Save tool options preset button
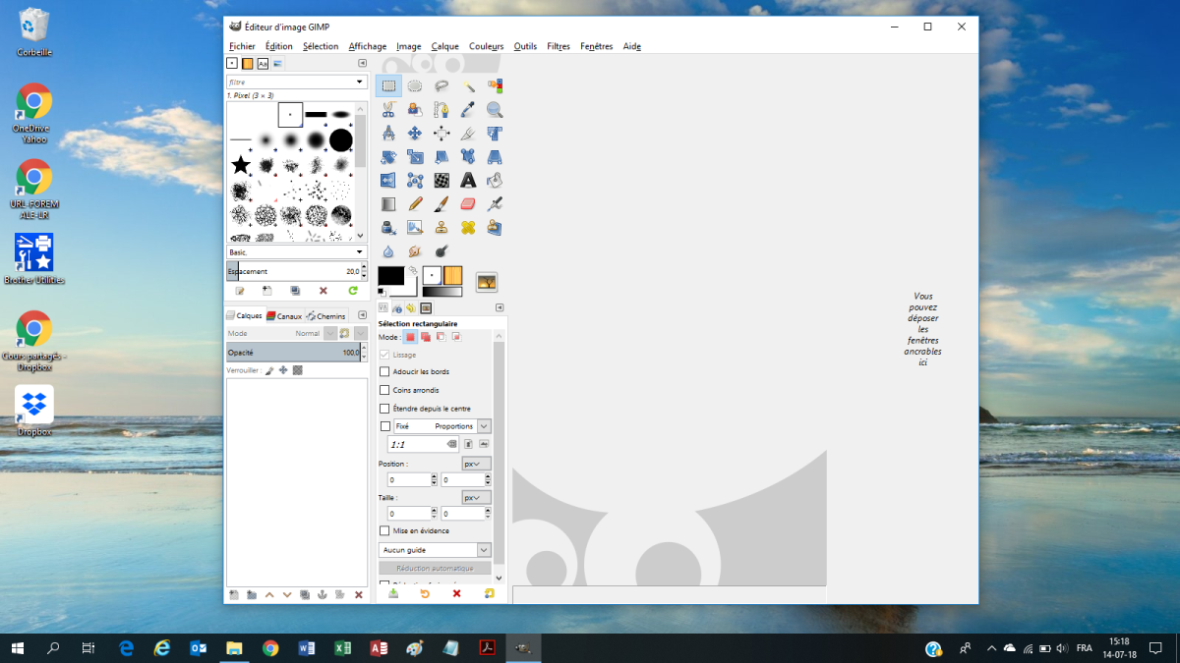The width and height of the screenshot is (1180, 663). pyautogui.click(x=393, y=593)
